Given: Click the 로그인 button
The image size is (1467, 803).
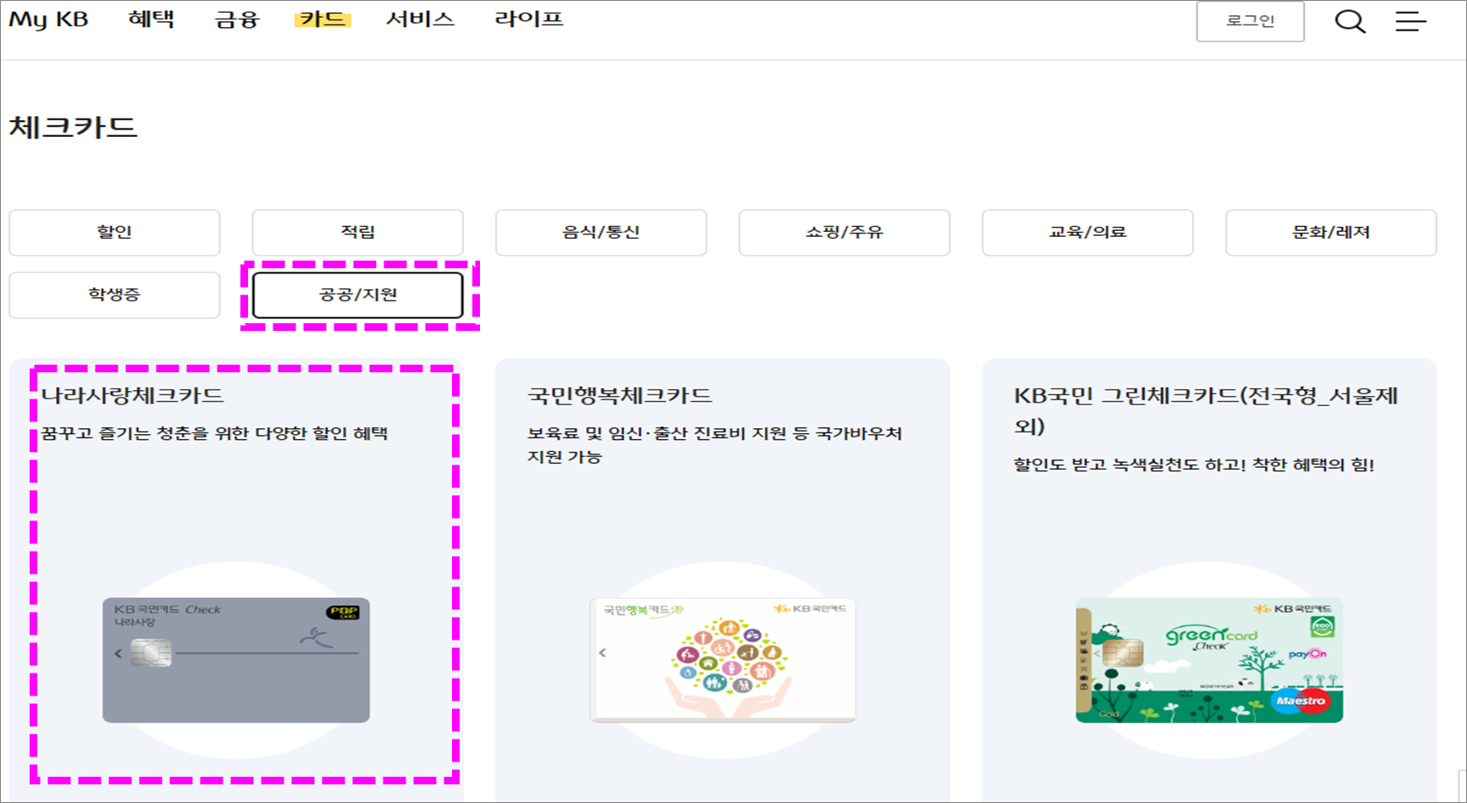Looking at the screenshot, I should pyautogui.click(x=1250, y=23).
